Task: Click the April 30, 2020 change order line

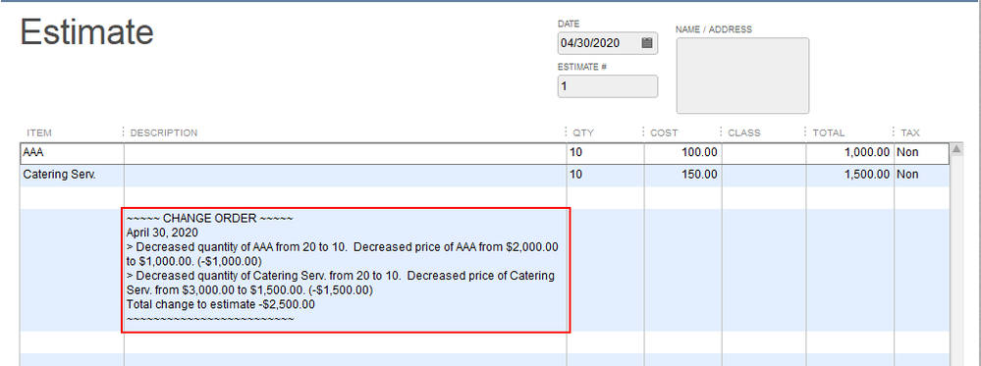Action: 162,233
